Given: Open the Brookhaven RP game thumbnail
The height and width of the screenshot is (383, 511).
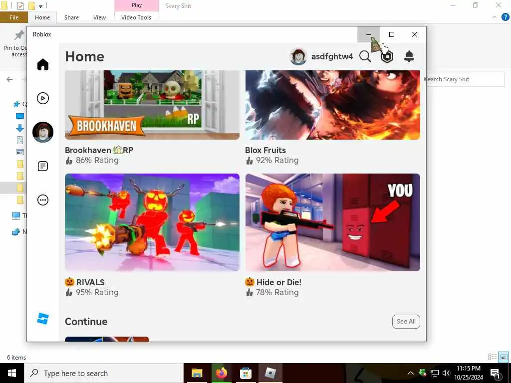Looking at the screenshot, I should coord(152,105).
